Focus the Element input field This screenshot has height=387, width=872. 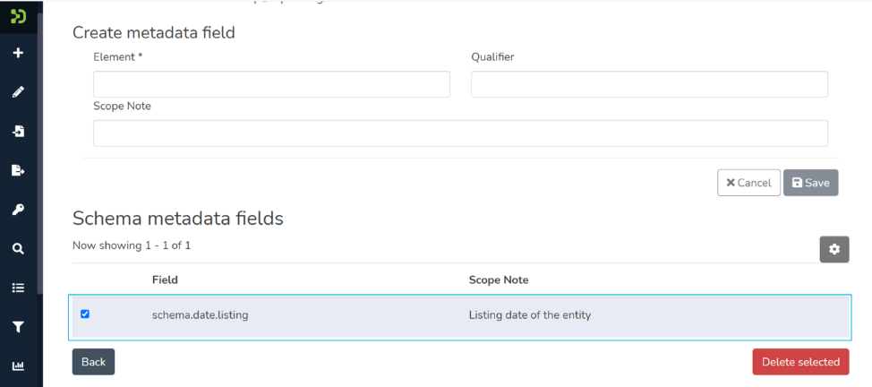(x=271, y=84)
